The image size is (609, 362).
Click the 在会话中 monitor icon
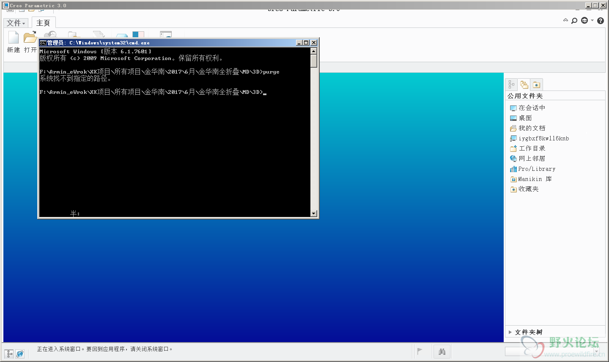point(513,108)
